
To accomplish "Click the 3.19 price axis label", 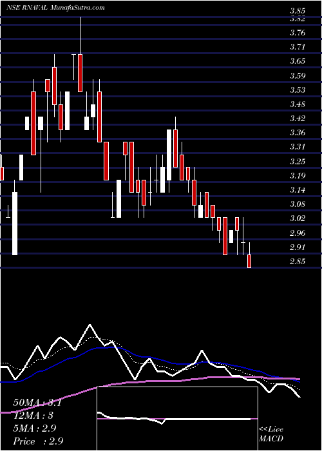I will (x=298, y=176).
